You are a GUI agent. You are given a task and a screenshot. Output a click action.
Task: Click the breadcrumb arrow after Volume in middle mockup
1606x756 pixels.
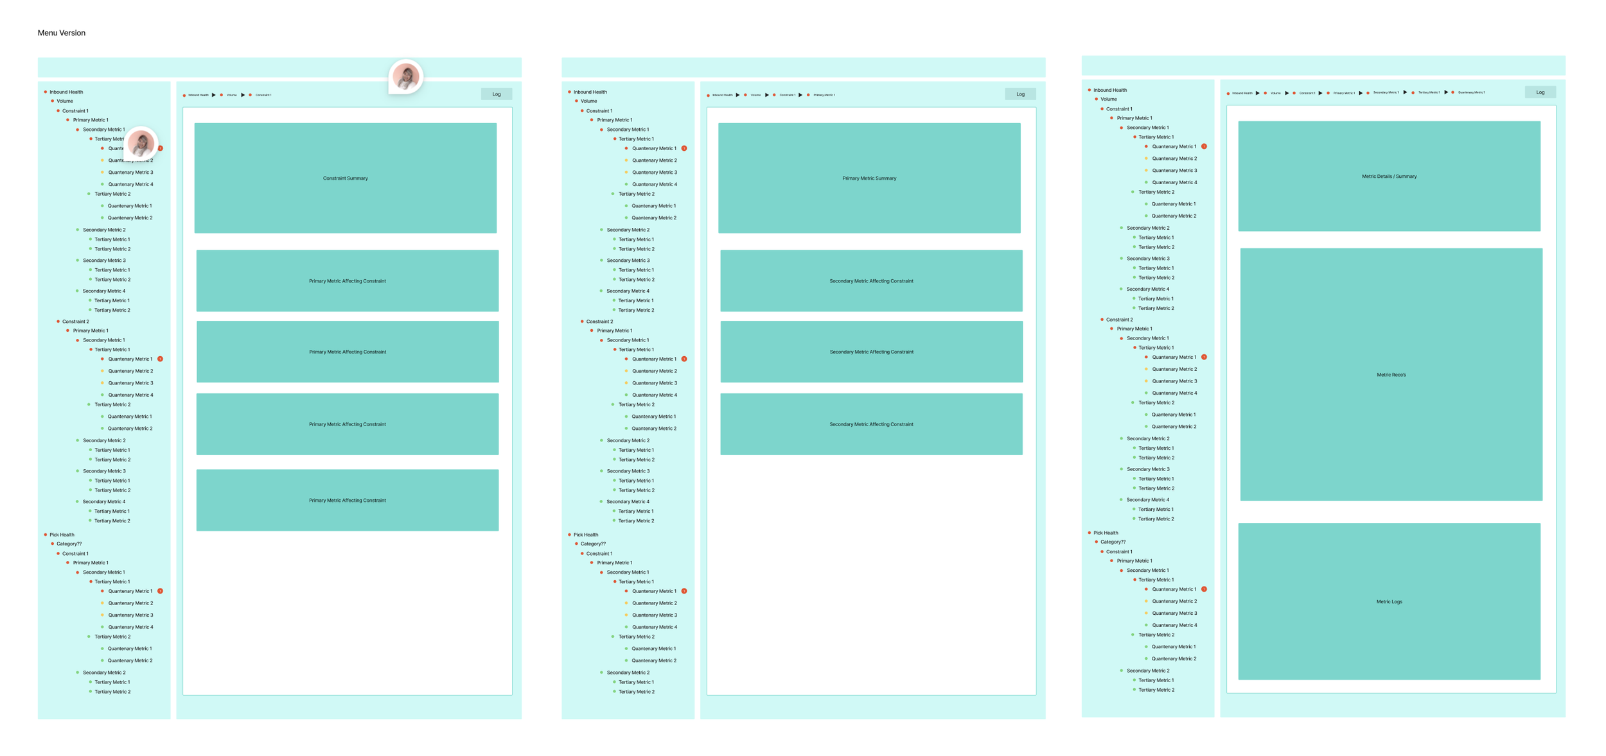[x=767, y=95]
